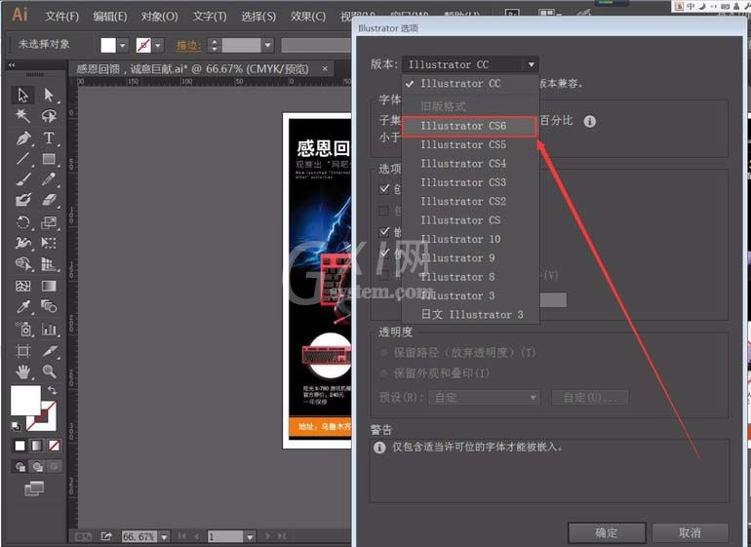Click the fill color swatch in toolbox
This screenshot has width=751, height=547.
[x=25, y=401]
